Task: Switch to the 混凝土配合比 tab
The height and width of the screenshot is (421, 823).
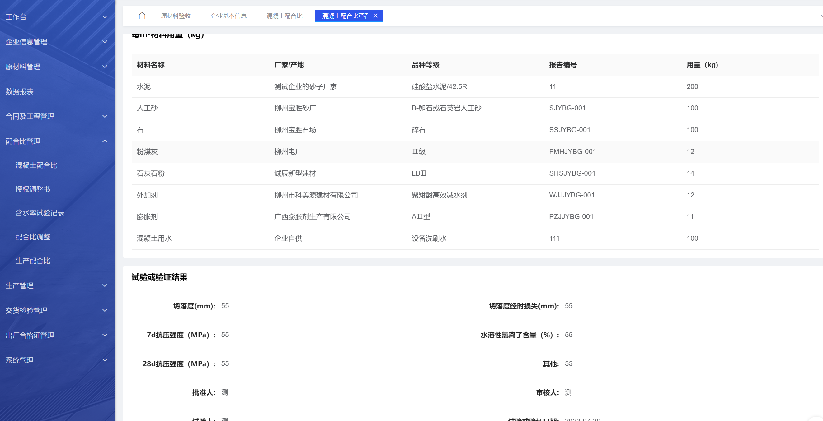Action: tap(284, 16)
